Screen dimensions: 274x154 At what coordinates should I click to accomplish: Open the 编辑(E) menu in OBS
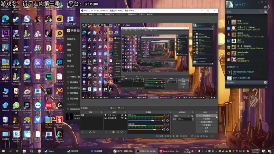pos(91,14)
